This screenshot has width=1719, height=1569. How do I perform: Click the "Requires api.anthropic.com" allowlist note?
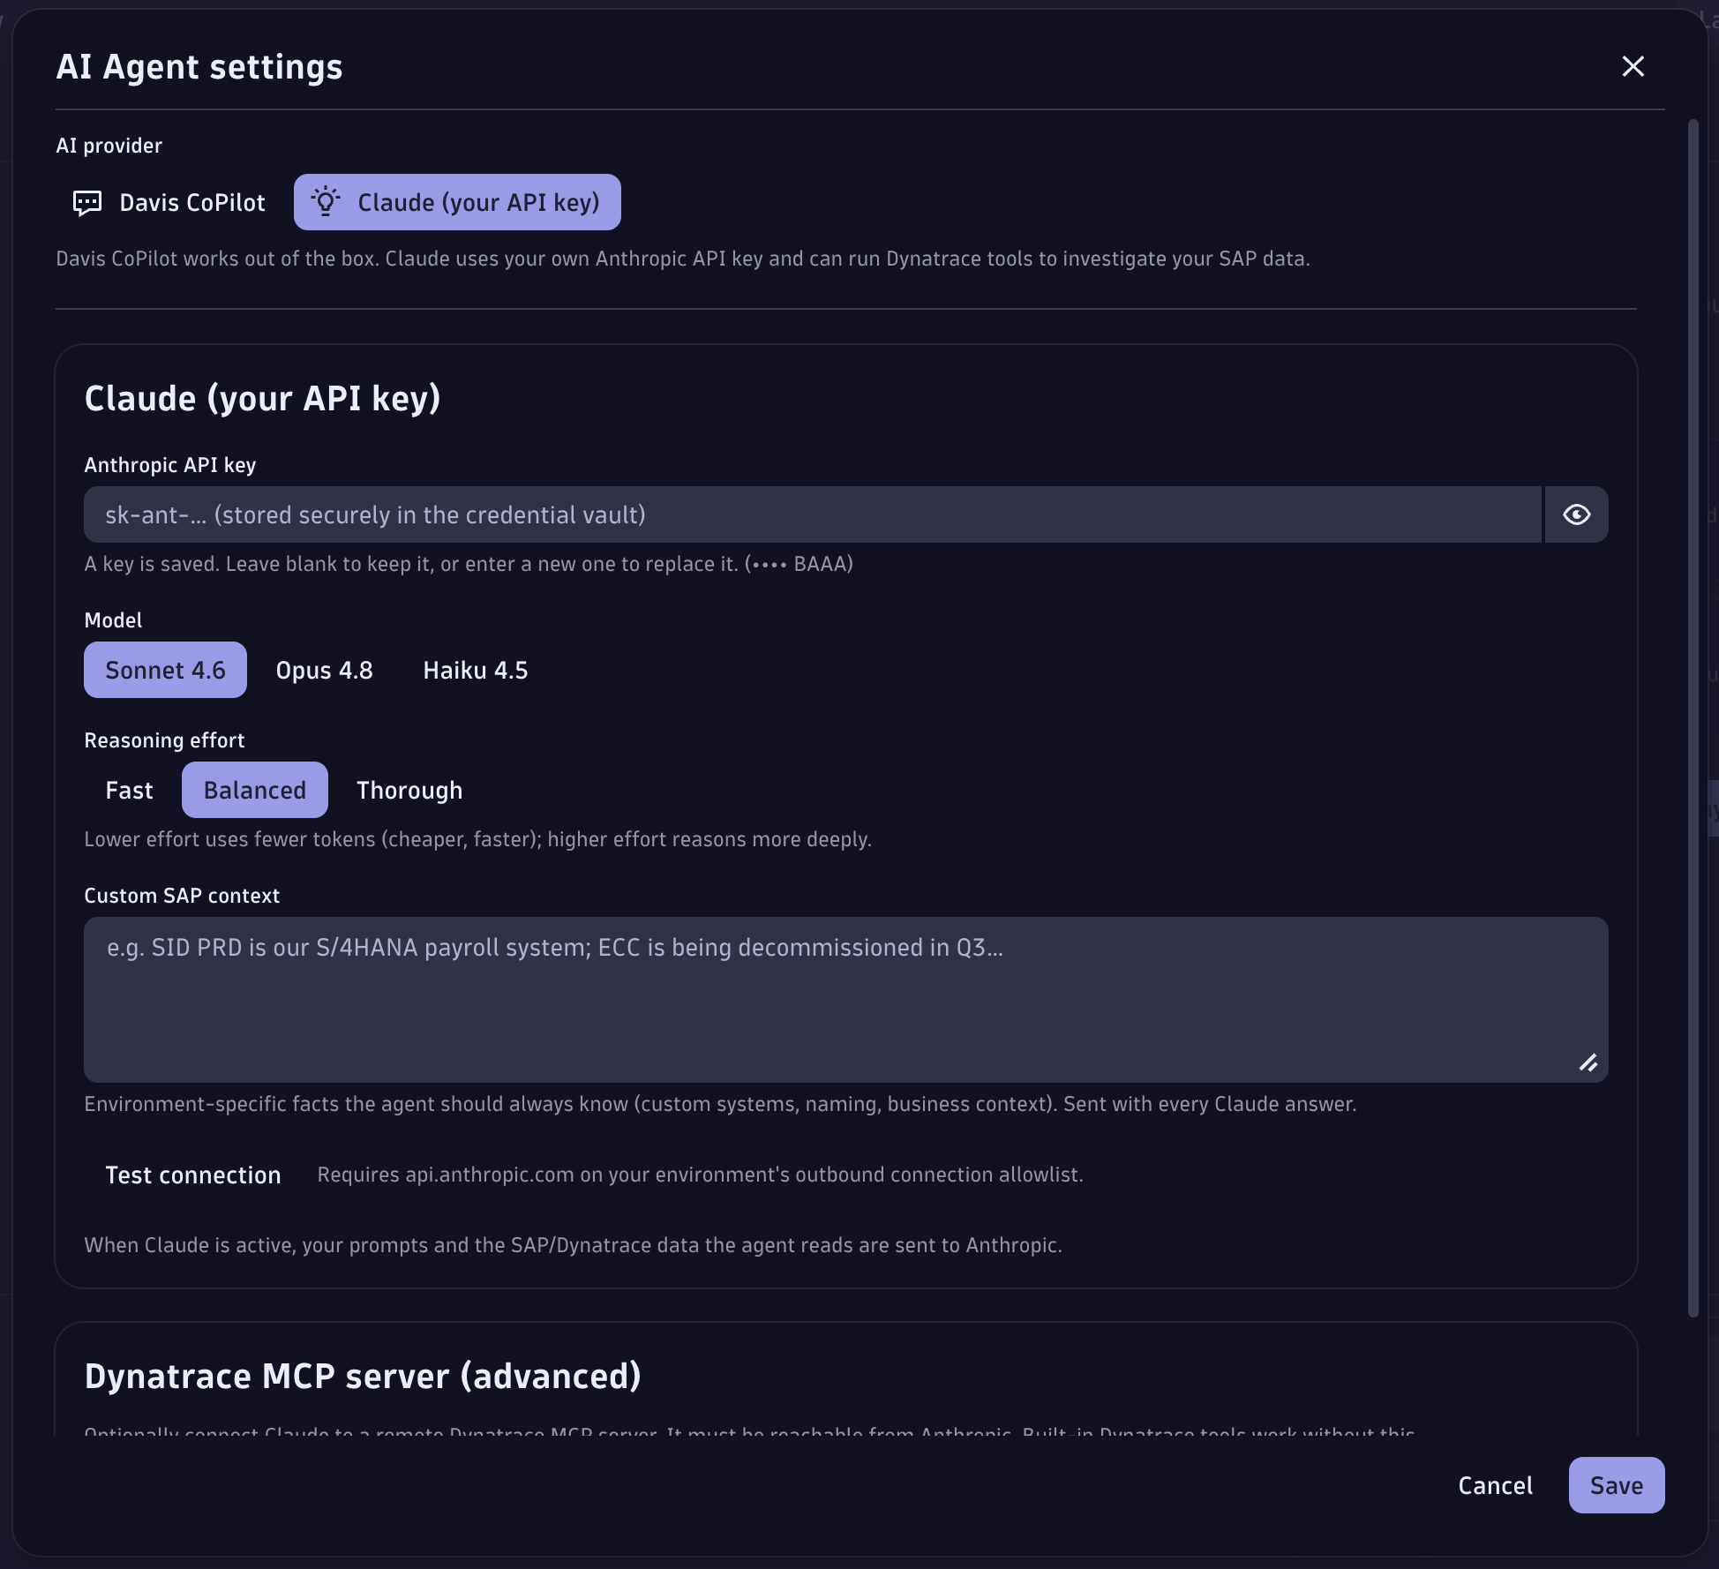pos(700,1175)
